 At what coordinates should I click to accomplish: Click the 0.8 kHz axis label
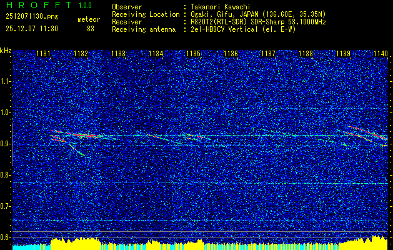click(5, 175)
